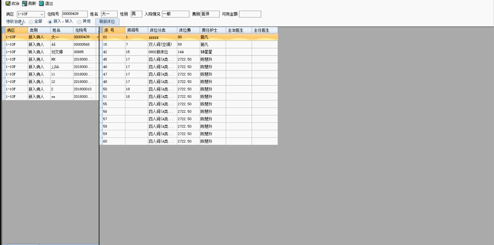Image resolution: width=494 pixels, height=245 pixels.
Task: Select bed number 48
Action: (x=114, y=82)
